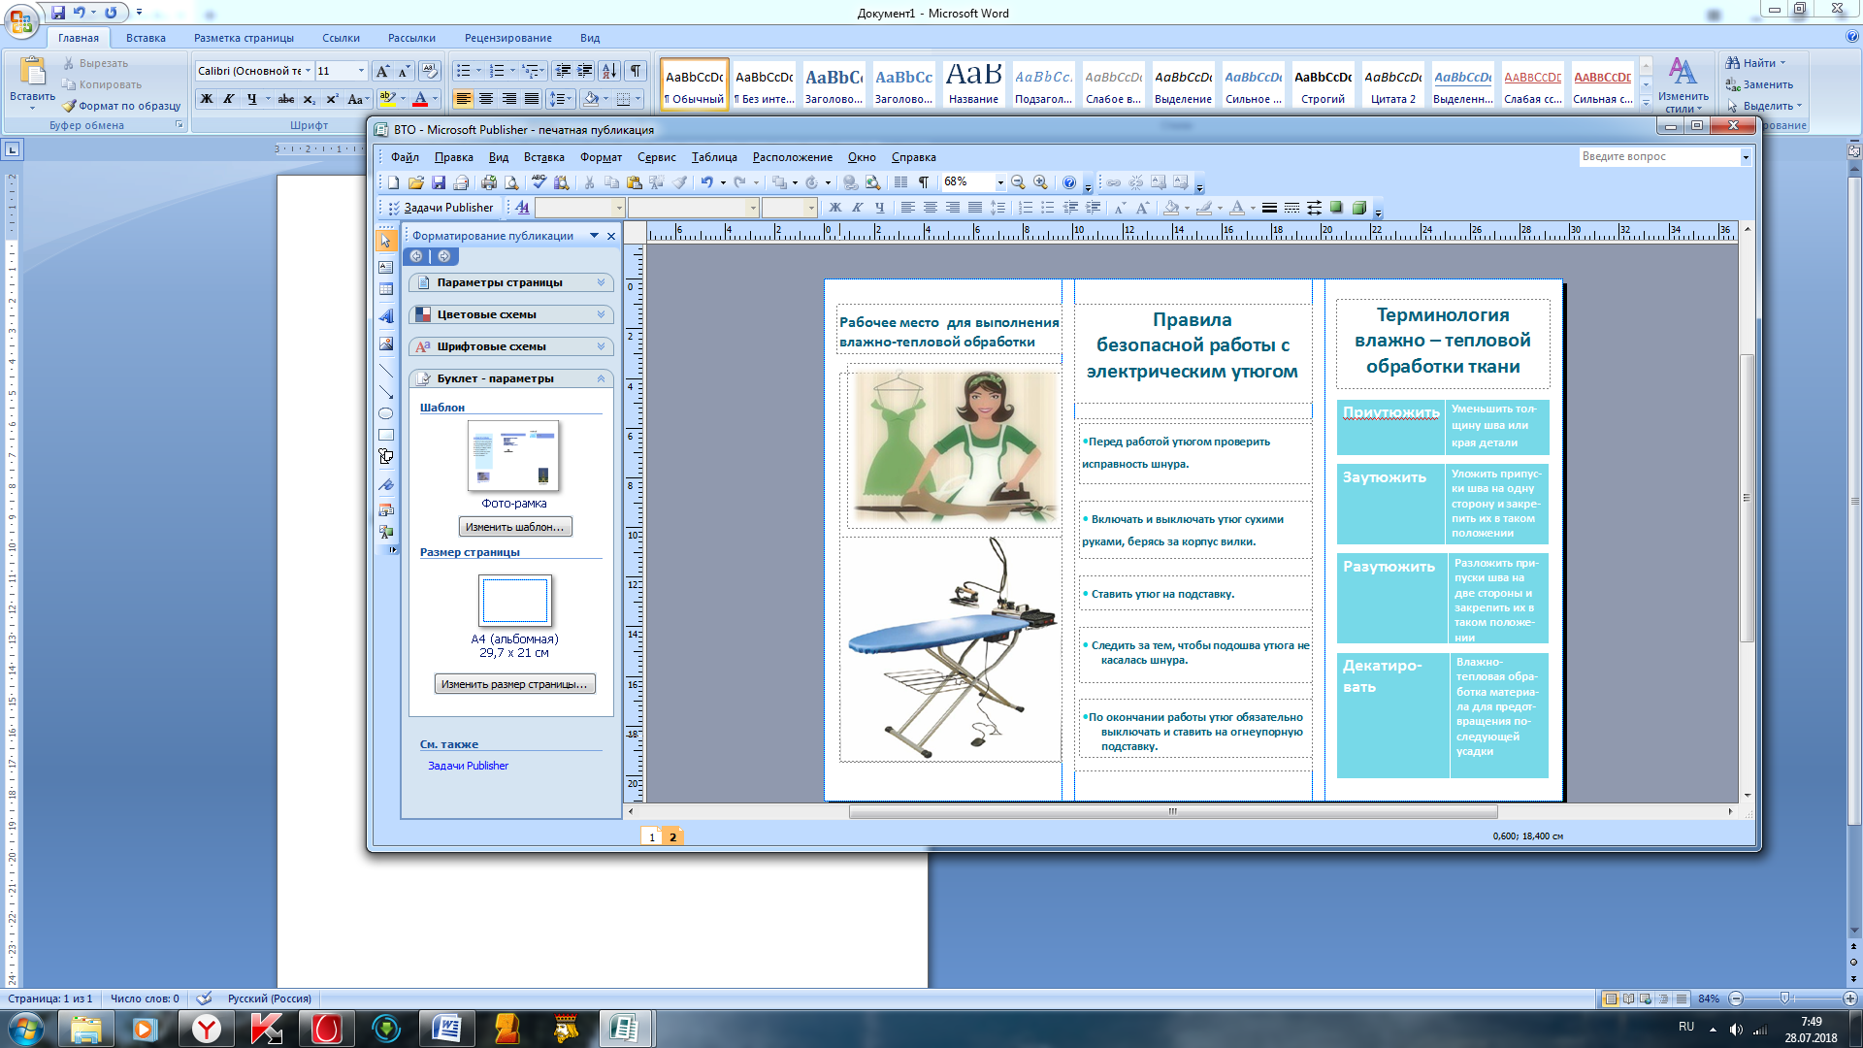Viewport: 1863px width, 1048px height.
Task: Select the Picture Frame tool in Publisher
Action: click(x=386, y=344)
